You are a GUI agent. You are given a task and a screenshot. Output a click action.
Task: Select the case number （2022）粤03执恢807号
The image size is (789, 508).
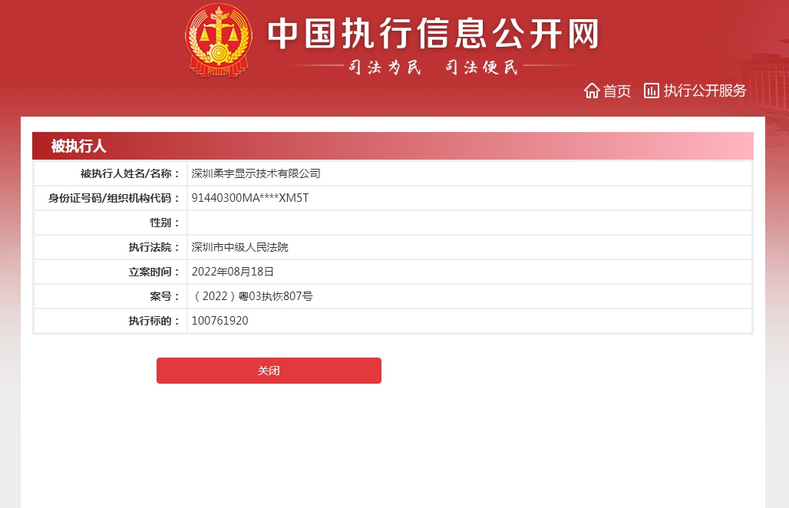tap(252, 296)
